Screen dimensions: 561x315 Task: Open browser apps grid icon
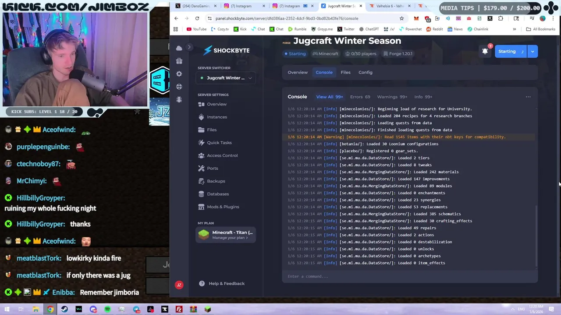point(176,29)
